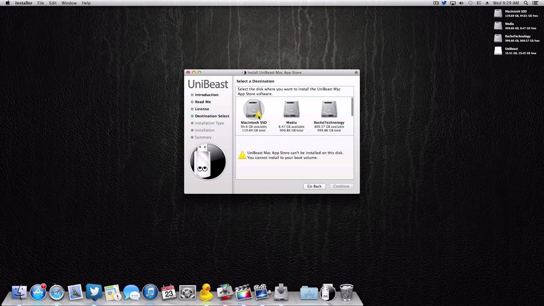Click the eject icon in the menu bar
Screen dimensions: 544x306
pyautogui.click(x=487, y=3)
